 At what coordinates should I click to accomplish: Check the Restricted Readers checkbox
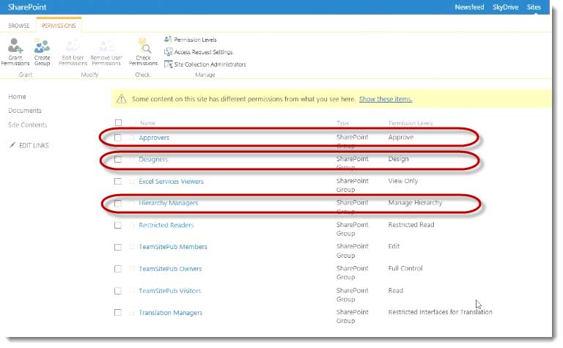pyautogui.click(x=118, y=226)
